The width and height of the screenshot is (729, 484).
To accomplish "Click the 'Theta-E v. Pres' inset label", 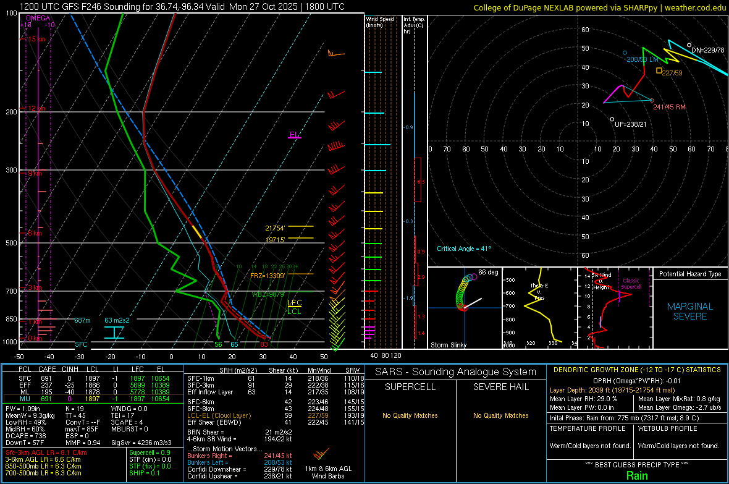I will pos(539,292).
